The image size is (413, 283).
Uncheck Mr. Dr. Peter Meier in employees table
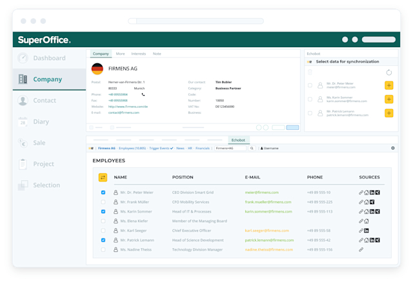(103, 193)
